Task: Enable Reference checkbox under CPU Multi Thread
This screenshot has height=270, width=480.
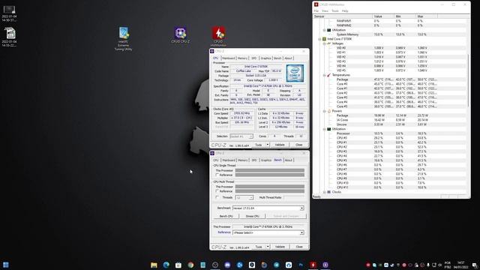Action: (x=217, y=191)
